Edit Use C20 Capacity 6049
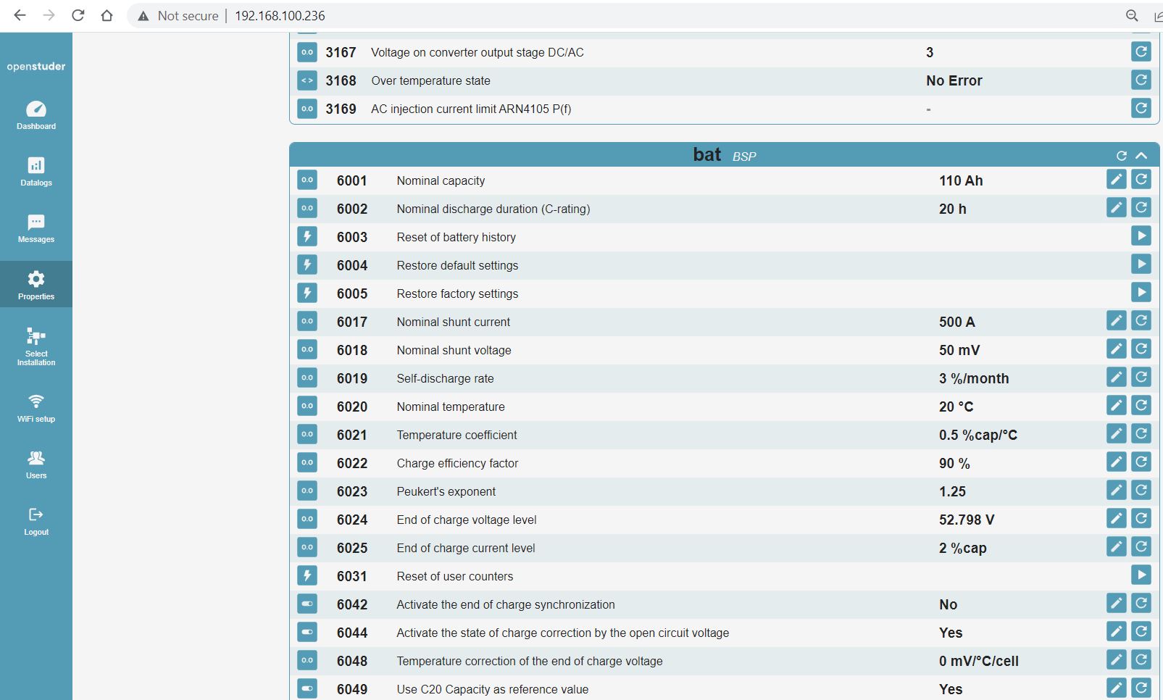The image size is (1163, 700). [1117, 688]
